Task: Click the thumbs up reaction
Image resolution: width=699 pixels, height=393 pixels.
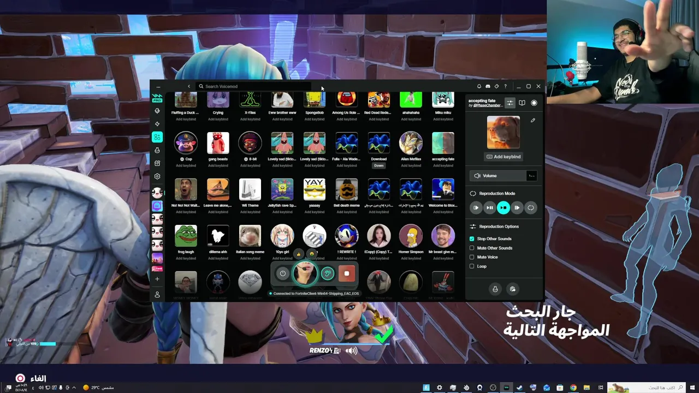Action: (298, 254)
